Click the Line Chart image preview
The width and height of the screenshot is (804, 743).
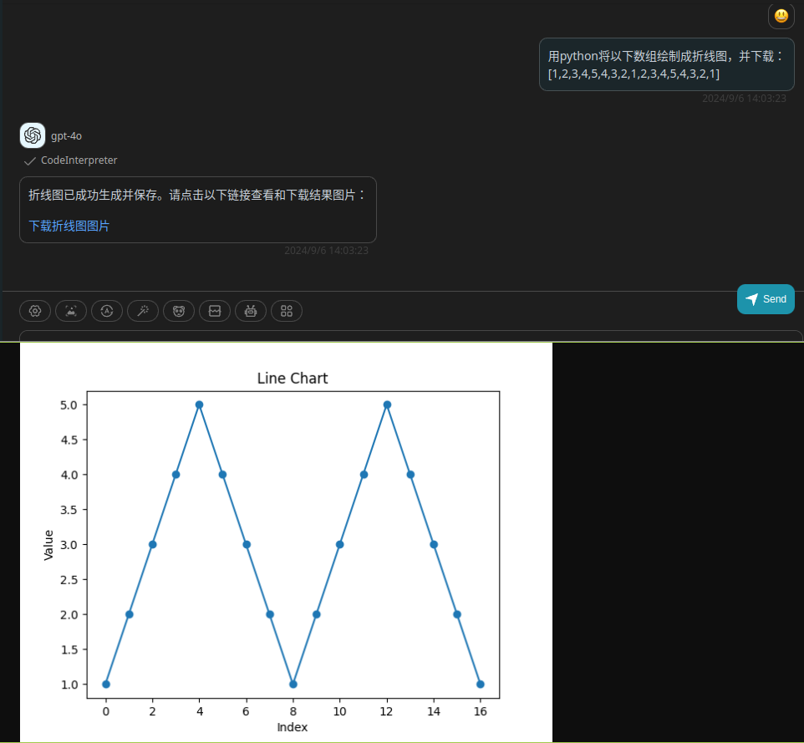click(286, 542)
